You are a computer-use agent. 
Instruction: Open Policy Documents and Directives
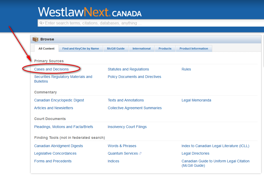click(x=134, y=77)
